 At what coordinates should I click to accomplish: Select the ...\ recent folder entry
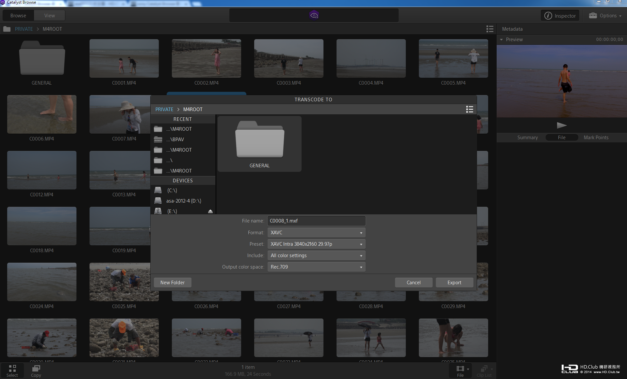[x=183, y=160]
